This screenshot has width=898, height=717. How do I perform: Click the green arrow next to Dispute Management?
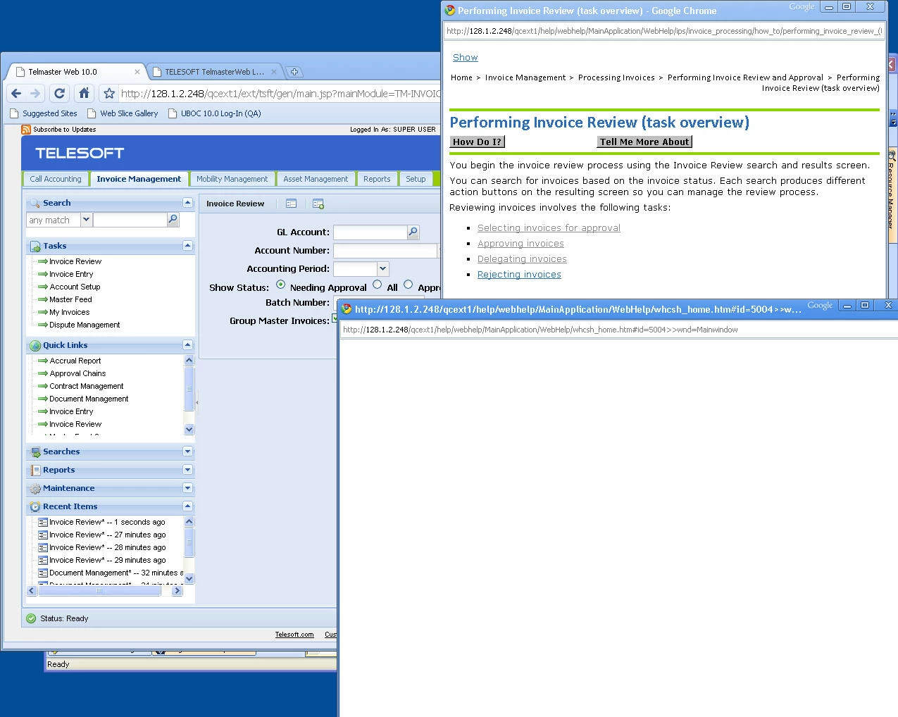pos(43,325)
